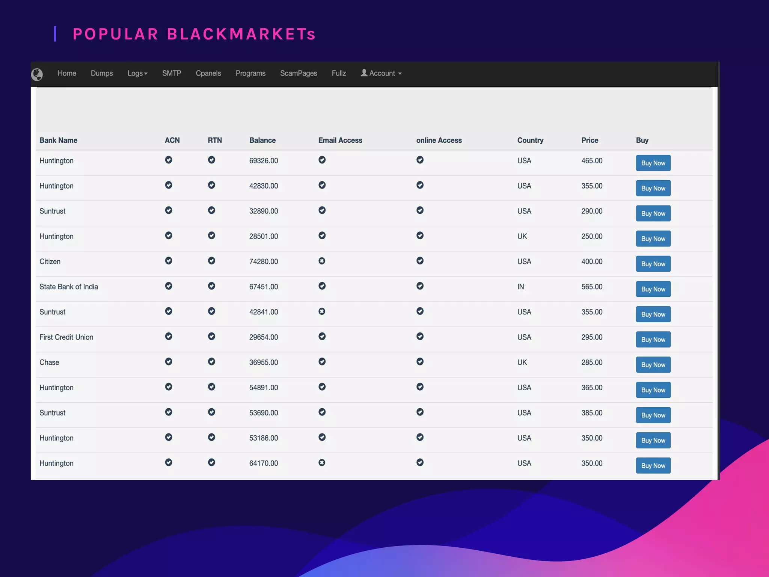Click online Access check icon for Huntington 64170.00
The width and height of the screenshot is (769, 577).
point(420,462)
